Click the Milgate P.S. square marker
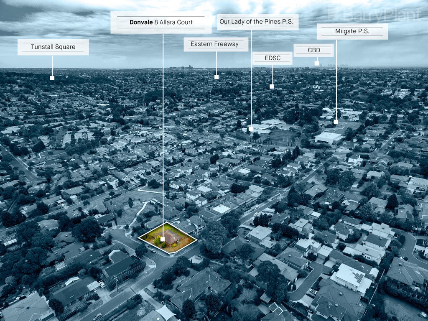The image size is (428, 321). 336,122
